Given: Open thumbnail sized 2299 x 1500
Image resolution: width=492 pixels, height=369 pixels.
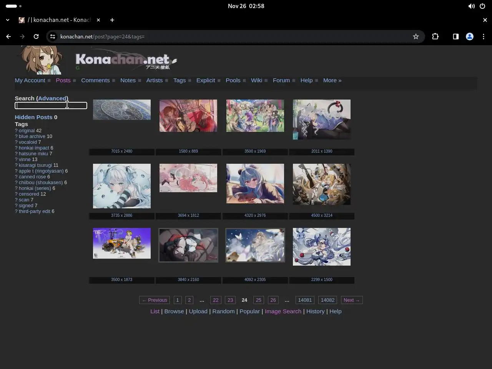Looking at the screenshot, I should (x=322, y=247).
